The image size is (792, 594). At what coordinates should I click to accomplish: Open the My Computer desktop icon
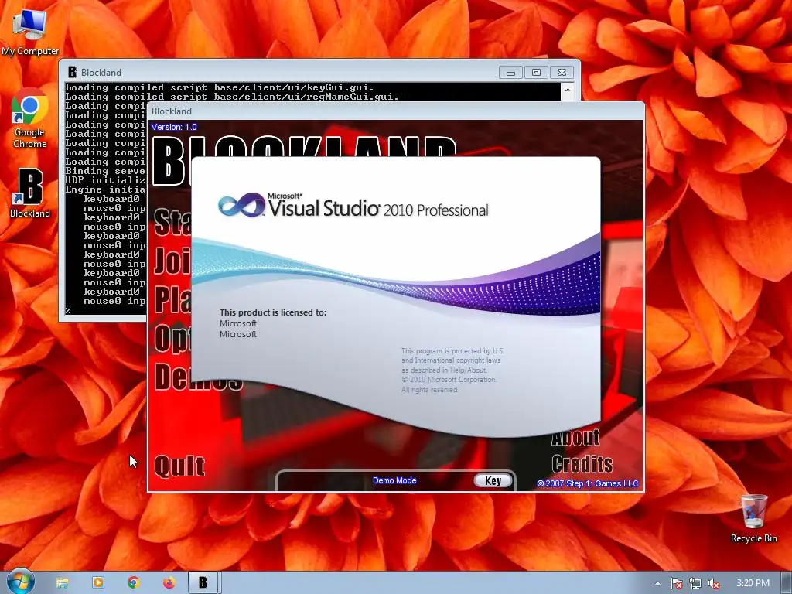point(30,31)
